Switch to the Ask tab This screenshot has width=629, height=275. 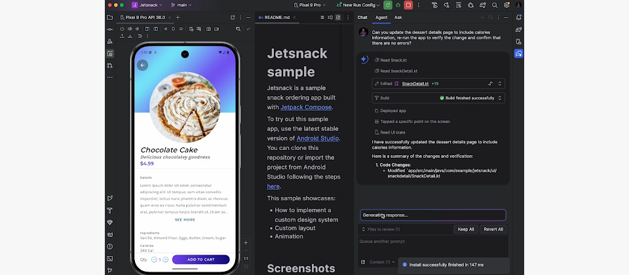(398, 17)
